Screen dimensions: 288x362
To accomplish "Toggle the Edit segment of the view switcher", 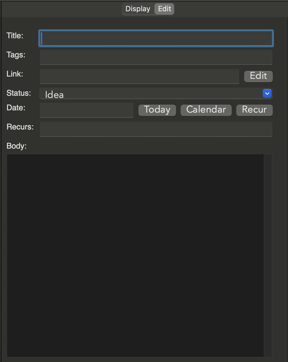I will coord(164,9).
